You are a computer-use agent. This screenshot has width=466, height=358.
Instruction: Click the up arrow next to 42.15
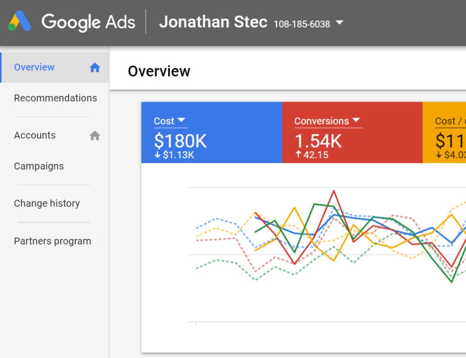click(x=298, y=154)
